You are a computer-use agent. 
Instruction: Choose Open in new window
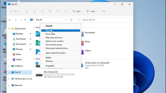60,41
